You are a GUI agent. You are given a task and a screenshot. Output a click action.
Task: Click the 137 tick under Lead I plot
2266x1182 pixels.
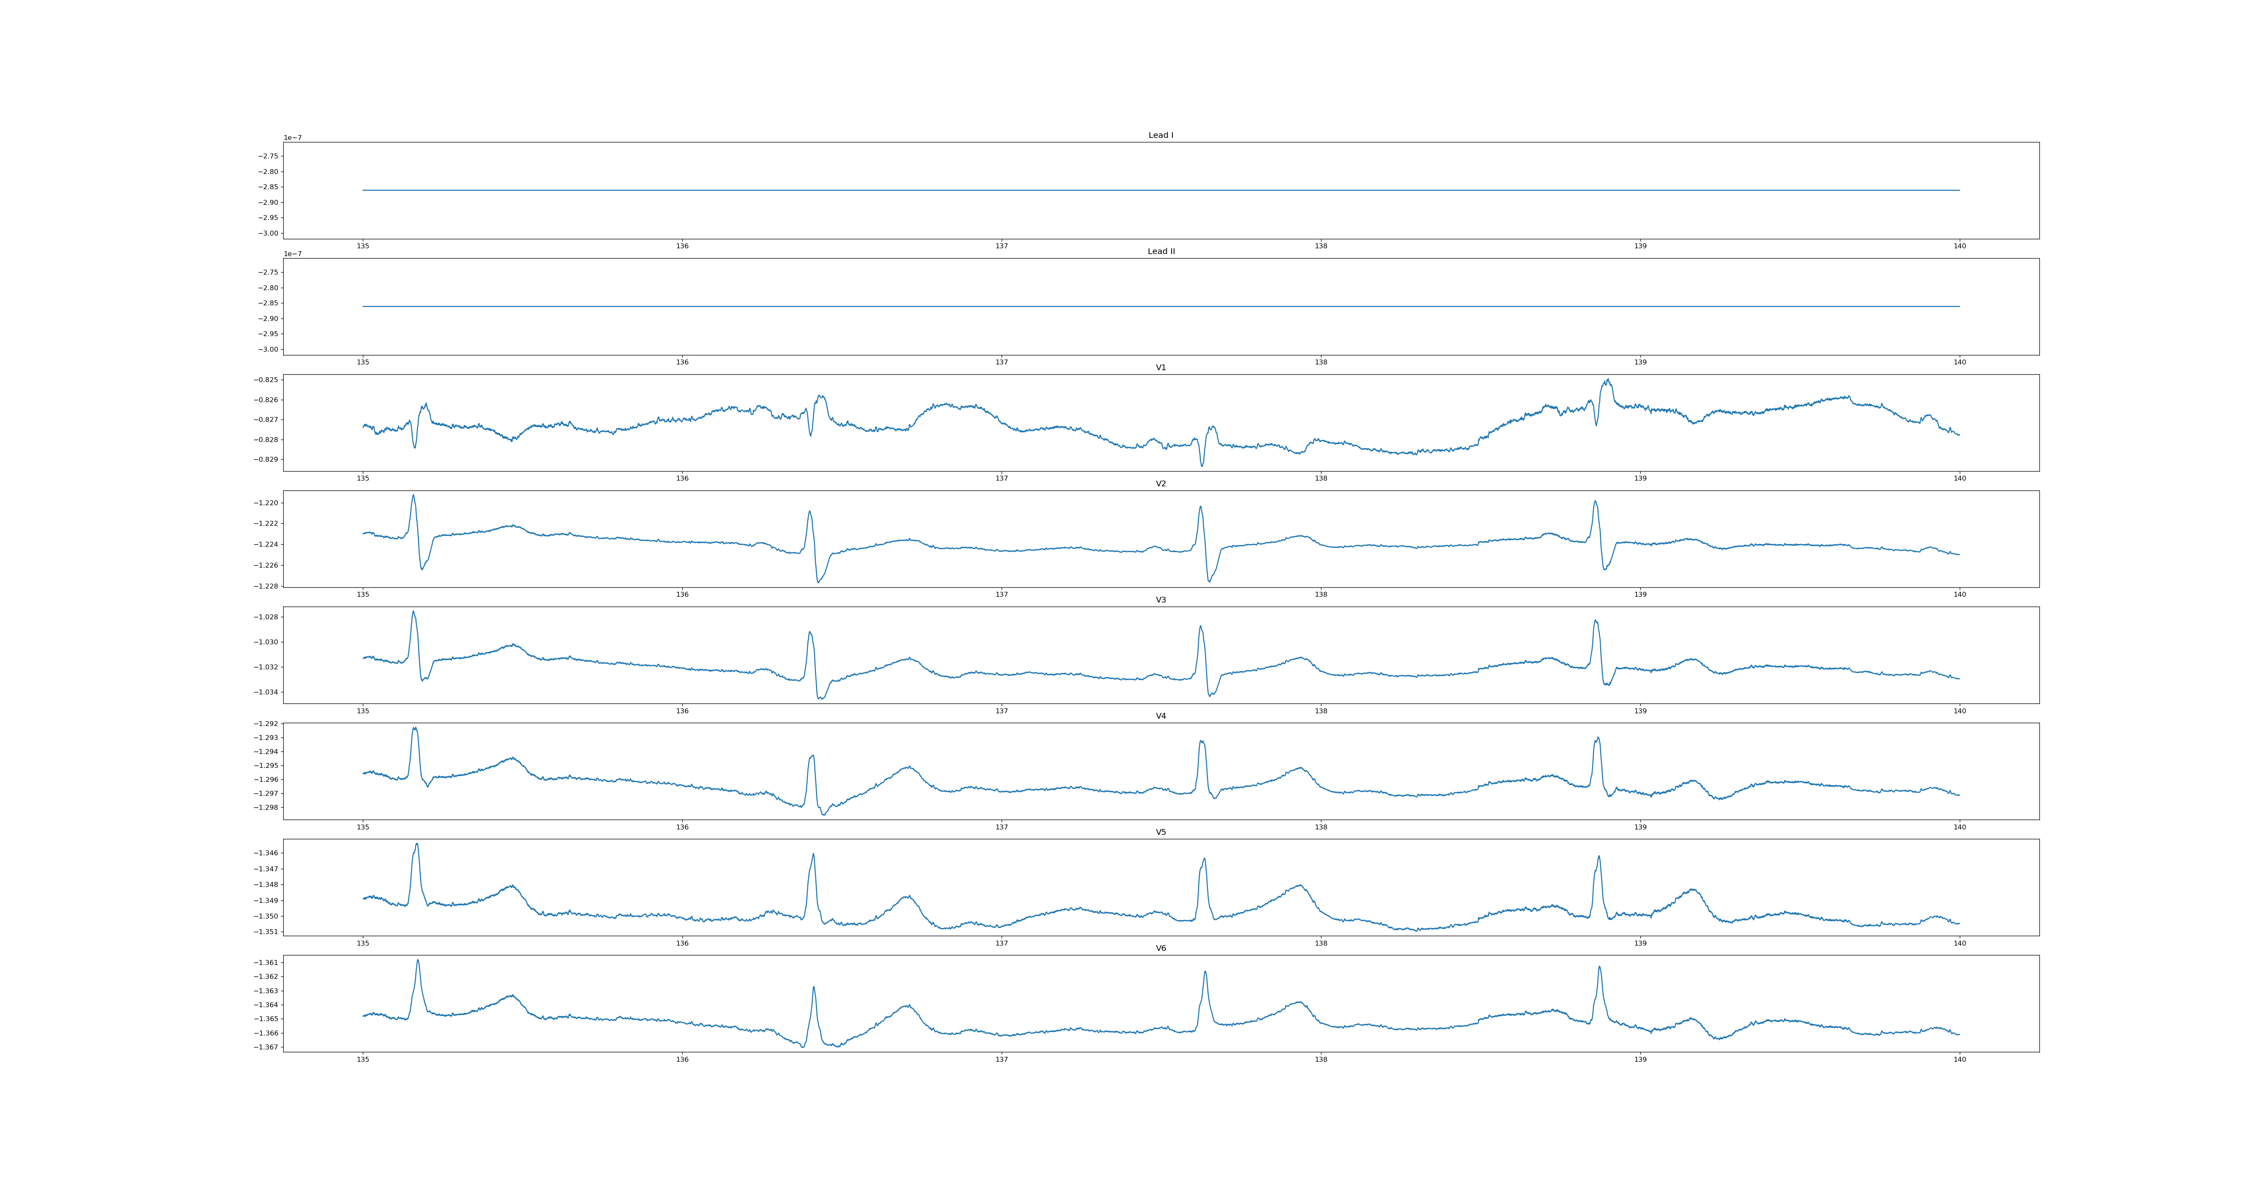(1001, 246)
